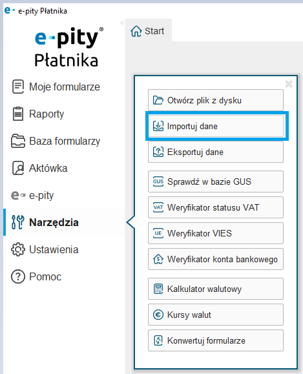
Task: Close the Narzędzia tools popup panel
Action: [289, 84]
